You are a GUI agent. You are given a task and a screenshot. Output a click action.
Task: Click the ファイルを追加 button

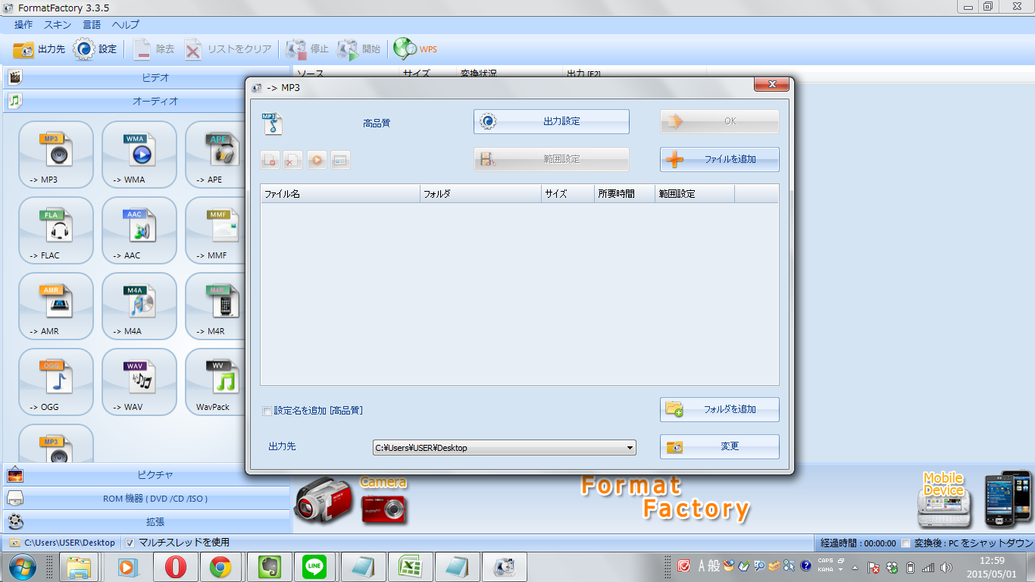click(720, 160)
